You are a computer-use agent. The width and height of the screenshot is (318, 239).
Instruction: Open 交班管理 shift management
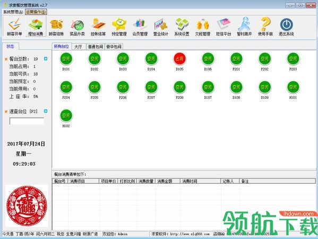[x=203, y=27]
